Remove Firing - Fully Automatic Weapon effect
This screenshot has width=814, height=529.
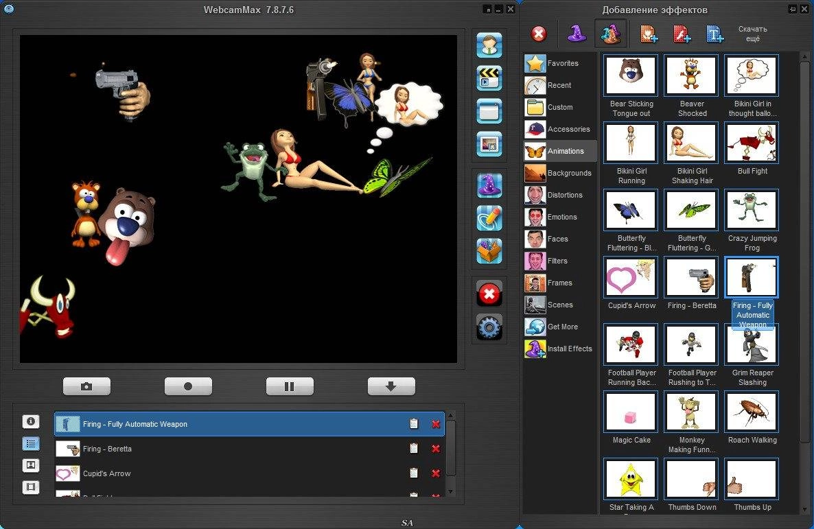point(436,424)
